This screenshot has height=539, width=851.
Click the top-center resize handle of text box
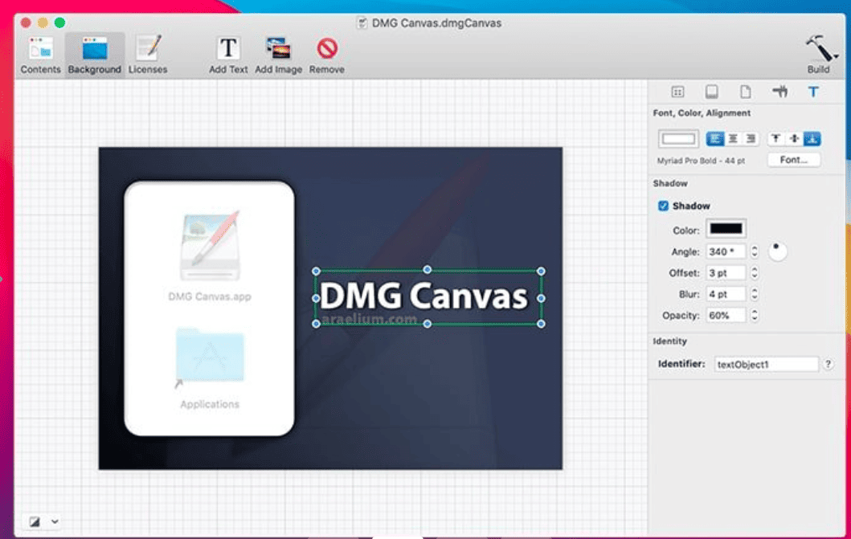(428, 270)
